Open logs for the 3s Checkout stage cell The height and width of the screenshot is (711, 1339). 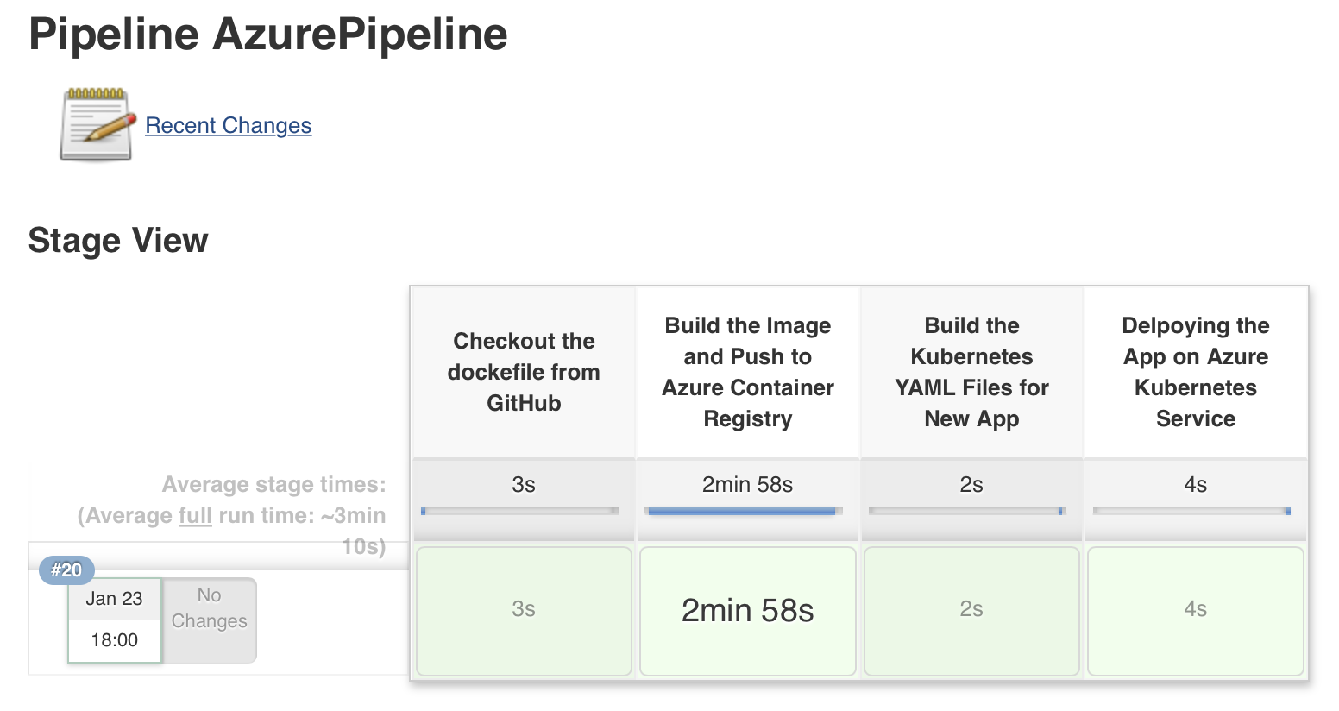coord(523,610)
